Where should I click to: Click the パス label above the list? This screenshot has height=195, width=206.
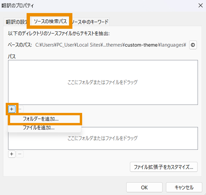(x=12, y=57)
